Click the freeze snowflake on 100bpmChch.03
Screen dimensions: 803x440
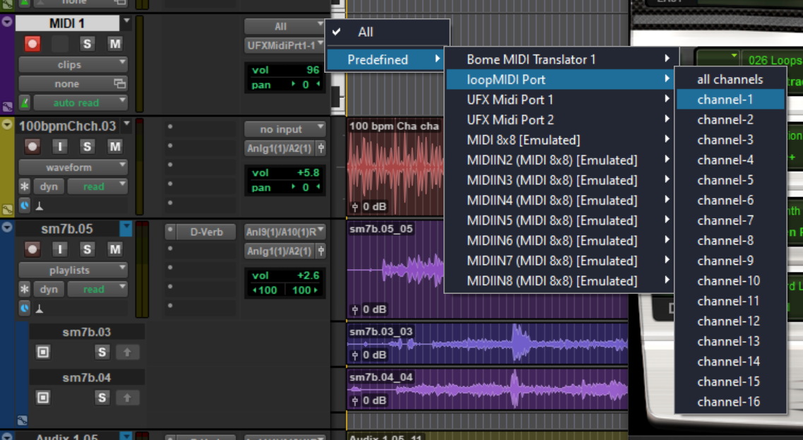(25, 187)
